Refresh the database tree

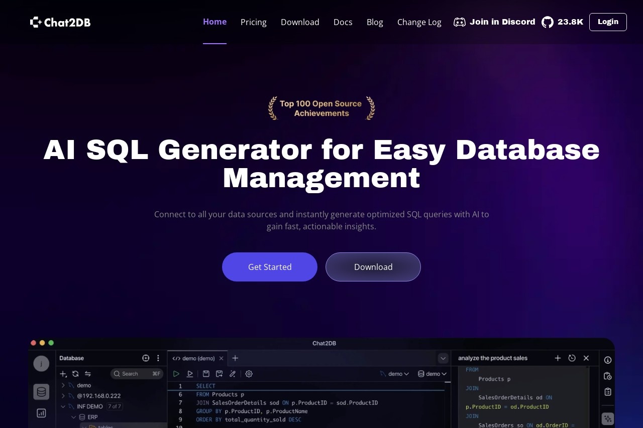[x=75, y=374]
